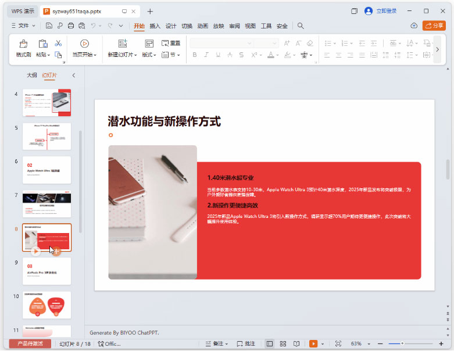Click the Copy icon below scissors
Screen dimensions: 454x351
(58, 55)
